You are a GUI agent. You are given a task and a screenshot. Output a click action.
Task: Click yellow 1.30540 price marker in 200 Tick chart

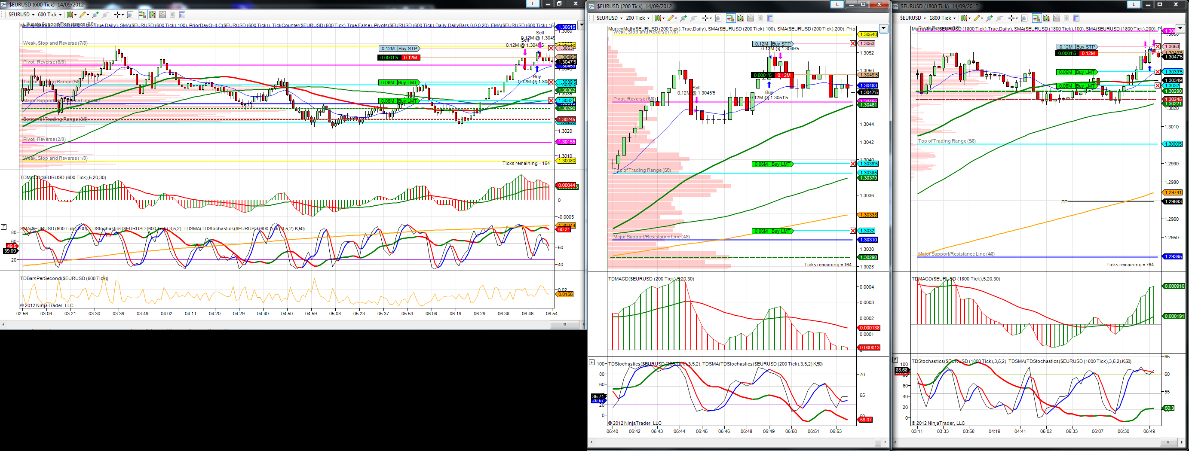[x=867, y=35]
